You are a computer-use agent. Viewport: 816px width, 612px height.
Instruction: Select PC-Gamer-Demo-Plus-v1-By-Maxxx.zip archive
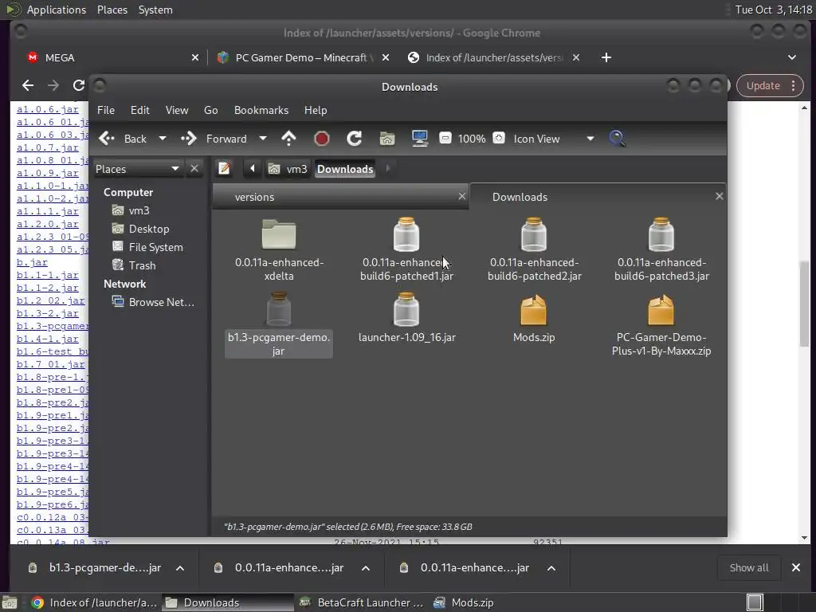661,325
